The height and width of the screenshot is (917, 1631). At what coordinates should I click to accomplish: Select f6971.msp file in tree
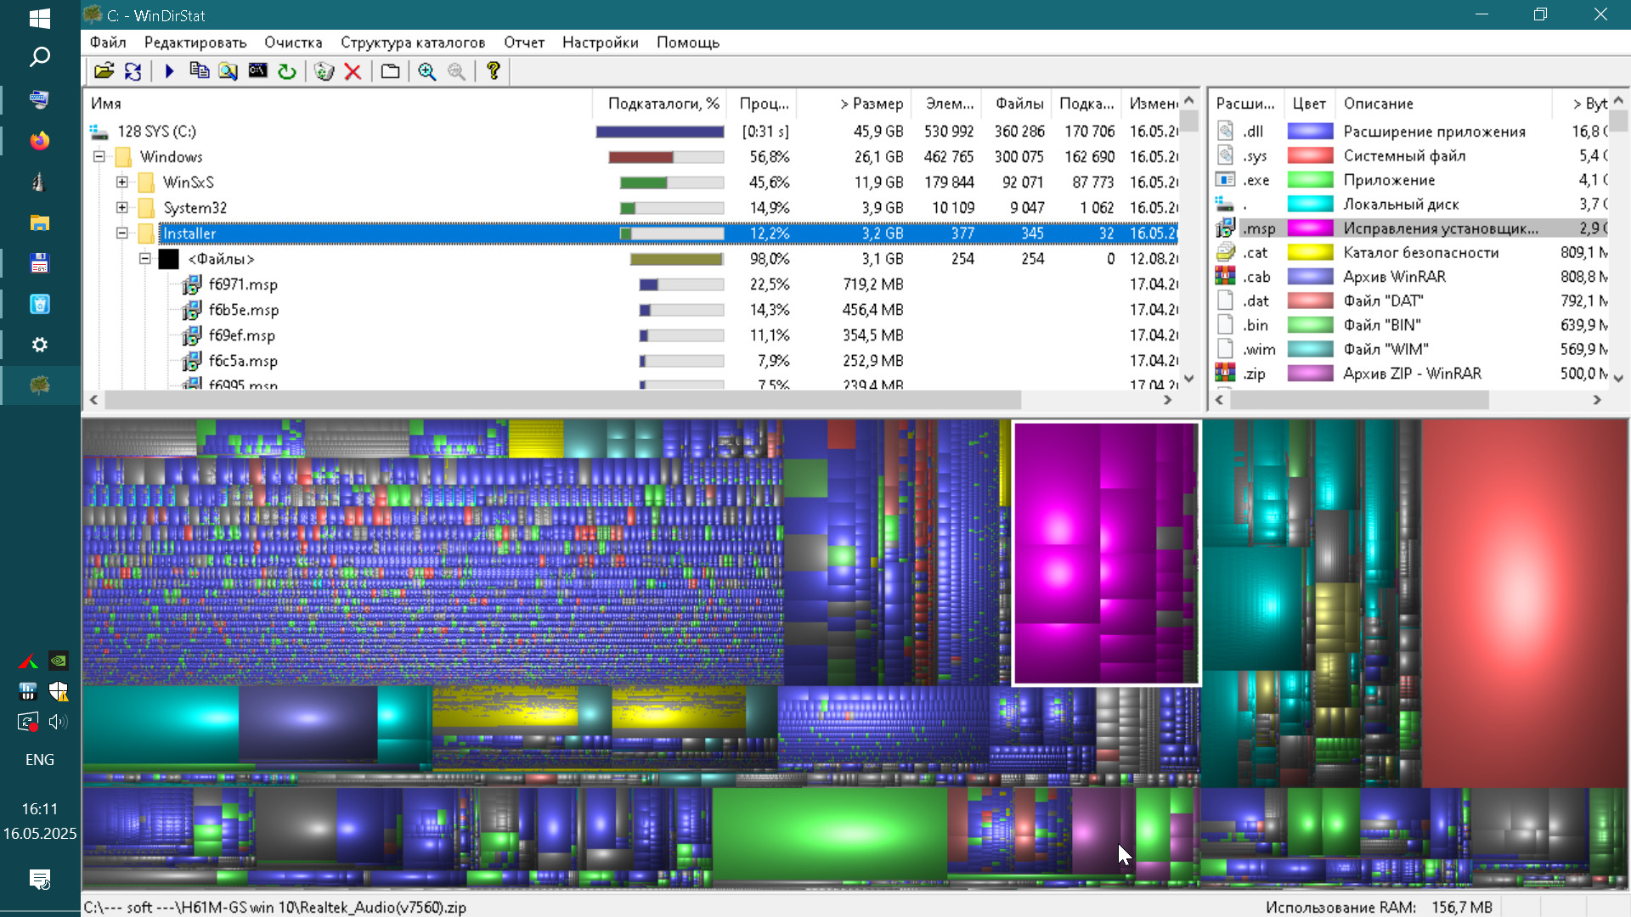(x=243, y=284)
